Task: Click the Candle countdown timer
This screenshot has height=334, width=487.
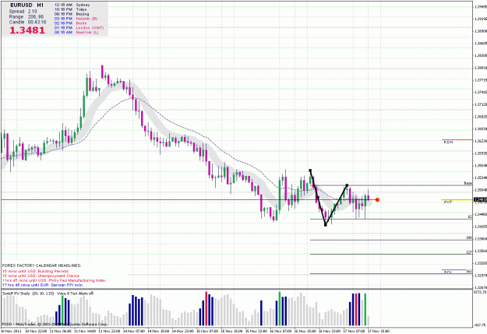Action: [x=27, y=23]
